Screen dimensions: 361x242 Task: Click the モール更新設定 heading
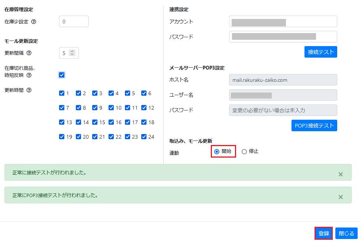[x=21, y=41]
